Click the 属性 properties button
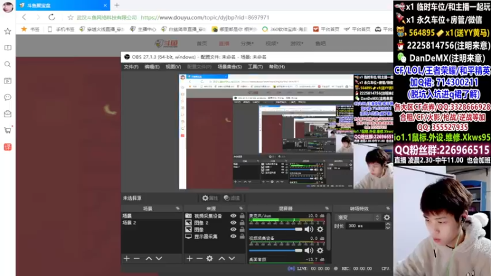The image size is (491, 276). (210, 198)
